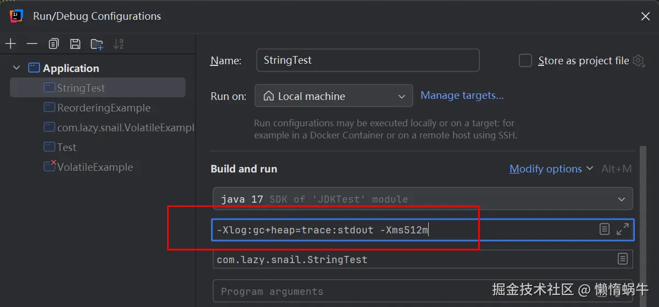Select the ReorderingExample configuration
This screenshot has height=307, width=659.
pyautogui.click(x=103, y=108)
